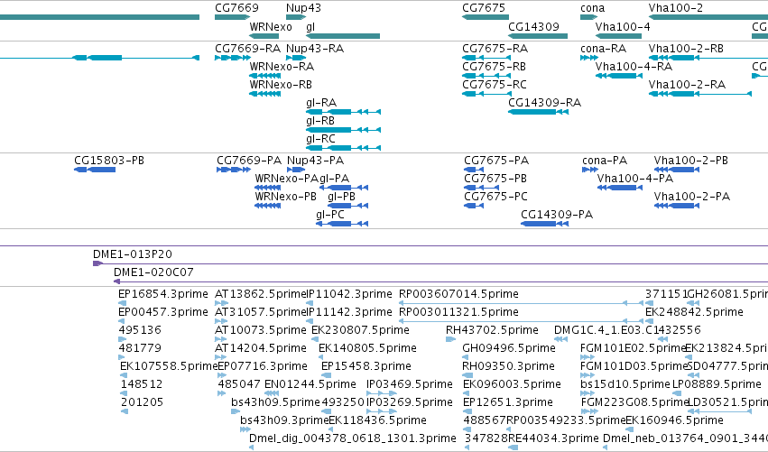This screenshot has width=768, height=452.
Task: Click the WRNexo-PA protein label
Action: 286,179
